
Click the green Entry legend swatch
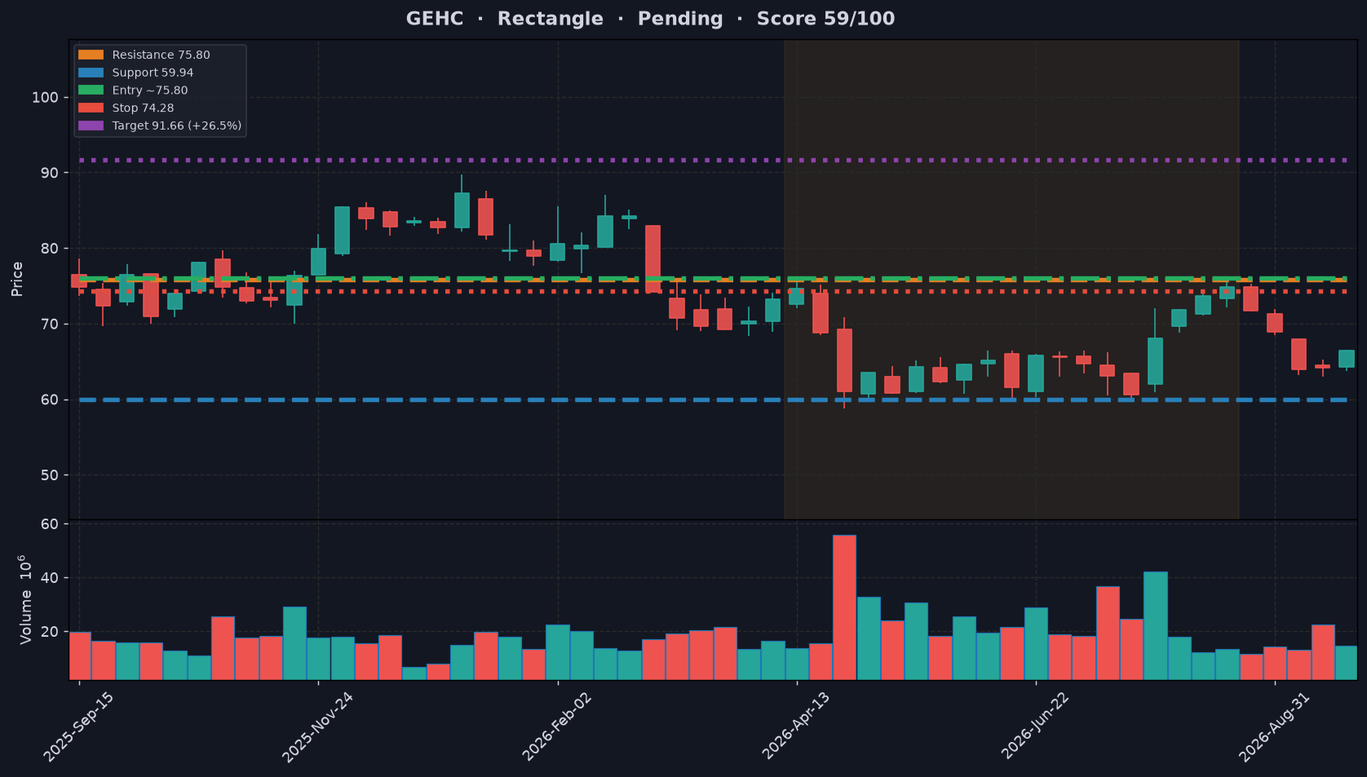pyautogui.click(x=91, y=91)
